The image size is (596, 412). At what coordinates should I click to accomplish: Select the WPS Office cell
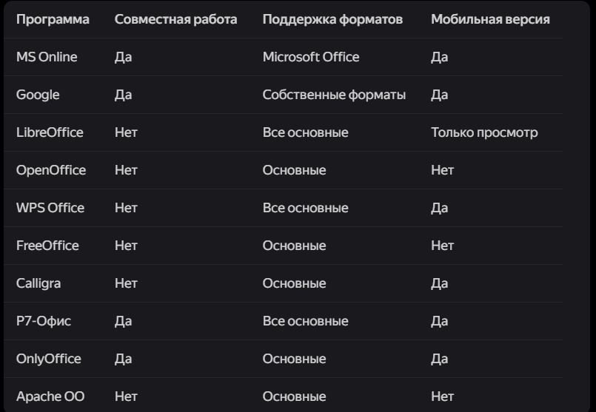[x=50, y=208]
